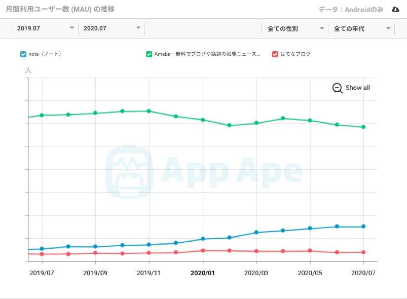Expand the 全ての性別 gender filter

[295, 28]
